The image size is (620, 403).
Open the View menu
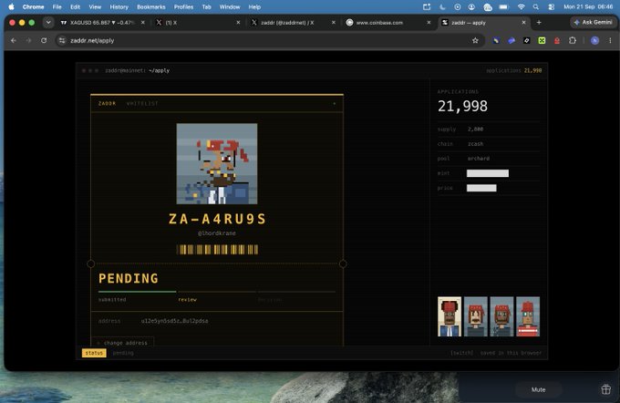click(95, 6)
